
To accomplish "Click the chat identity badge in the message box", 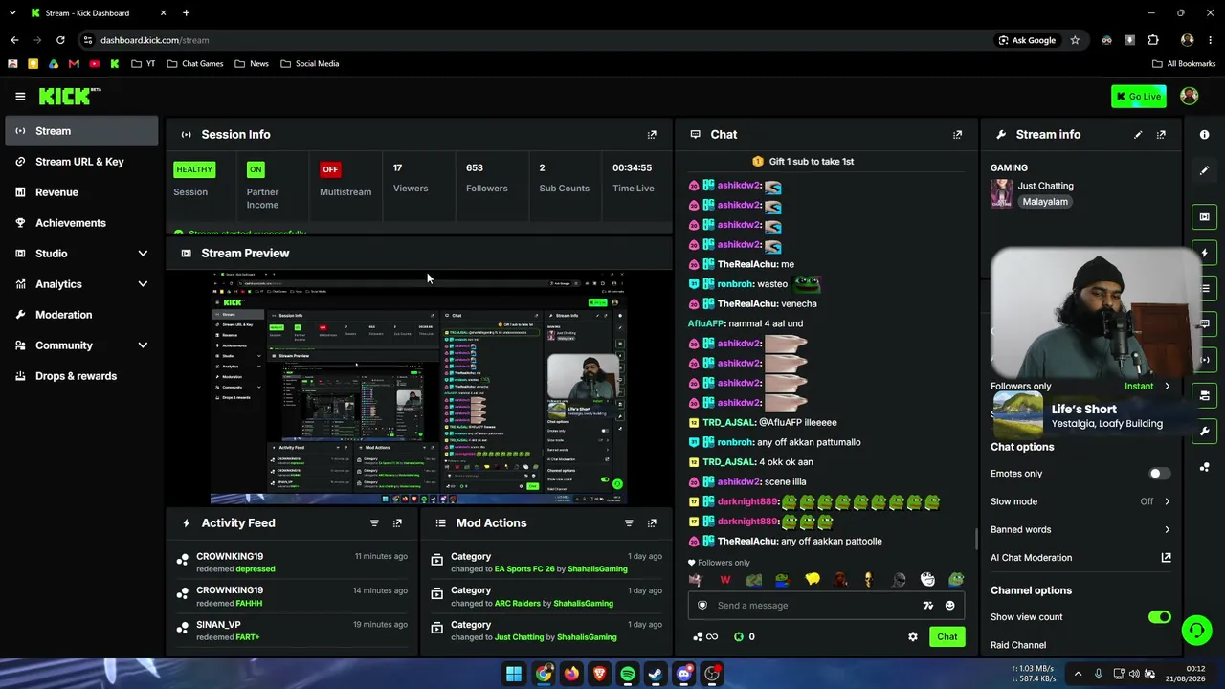I will 702,606.
